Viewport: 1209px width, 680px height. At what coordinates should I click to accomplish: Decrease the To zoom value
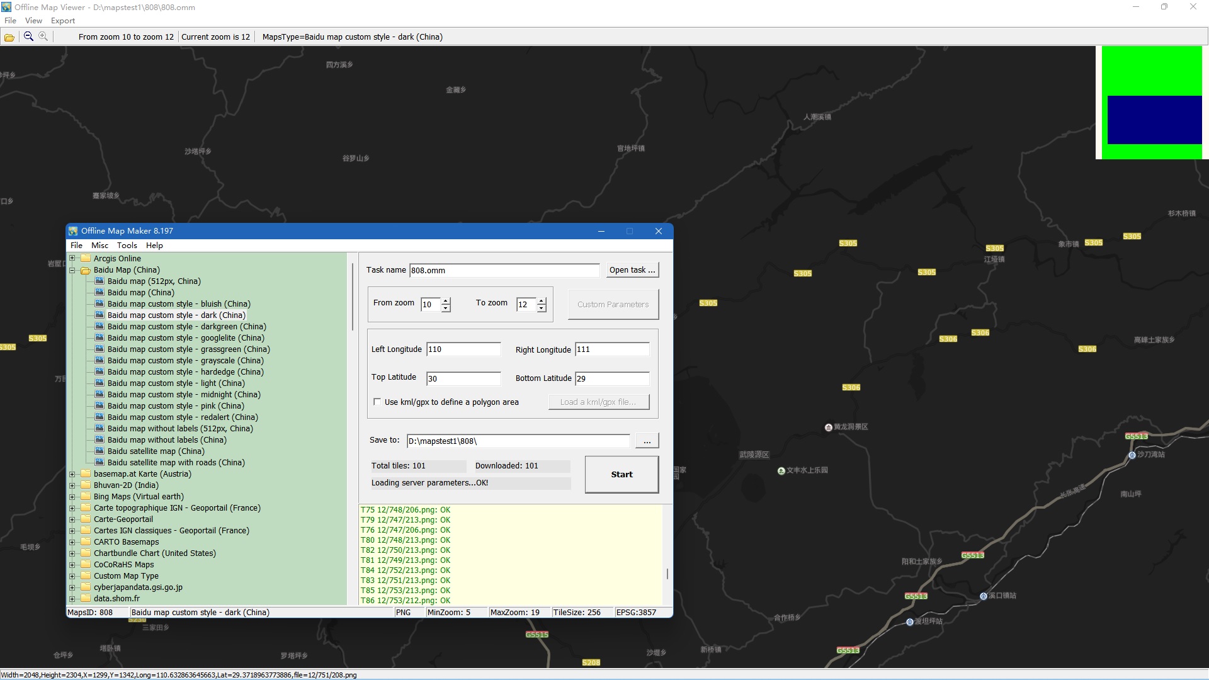pos(542,309)
